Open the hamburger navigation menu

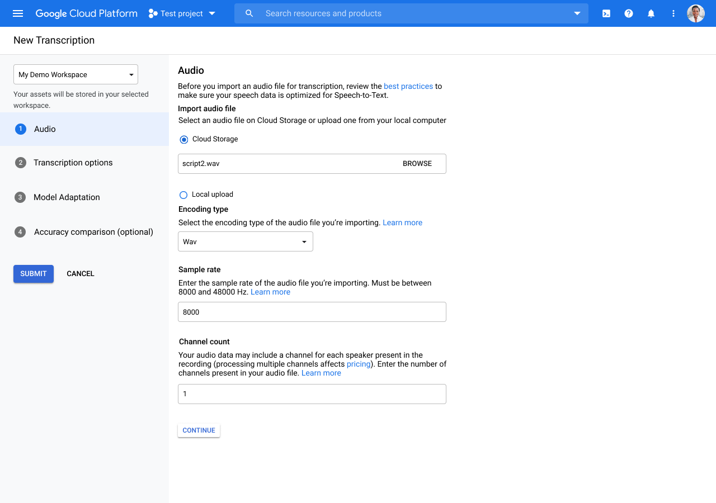click(x=18, y=13)
